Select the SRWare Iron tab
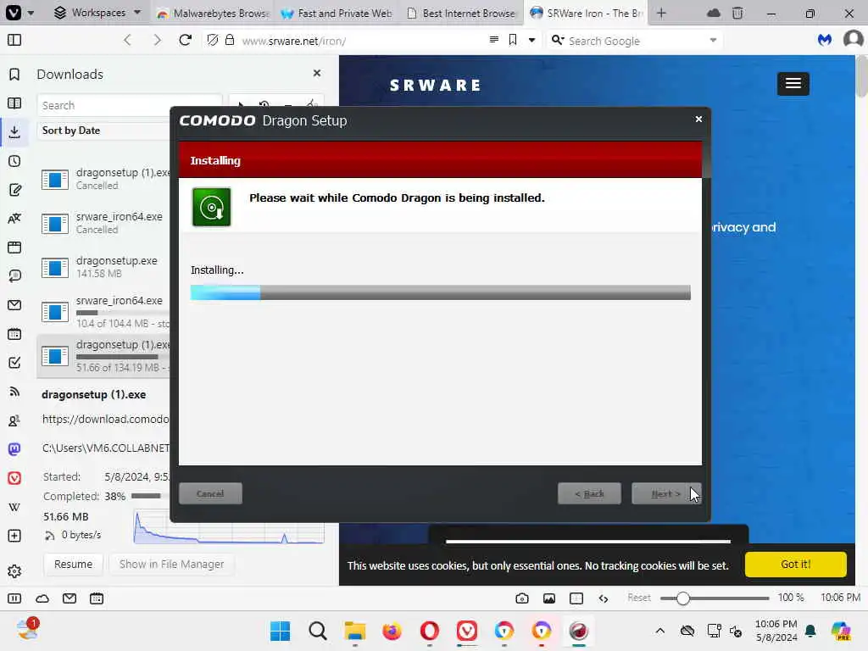Viewport: 868px width, 651px height. click(x=586, y=13)
